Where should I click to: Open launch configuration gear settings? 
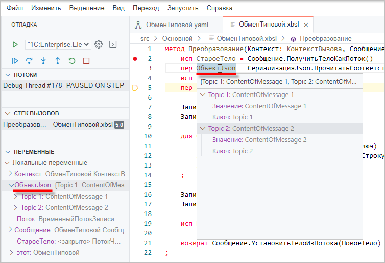pos(99,44)
